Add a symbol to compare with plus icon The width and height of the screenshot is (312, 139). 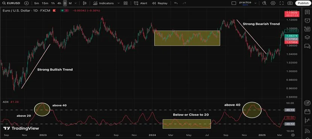tap(26, 3)
